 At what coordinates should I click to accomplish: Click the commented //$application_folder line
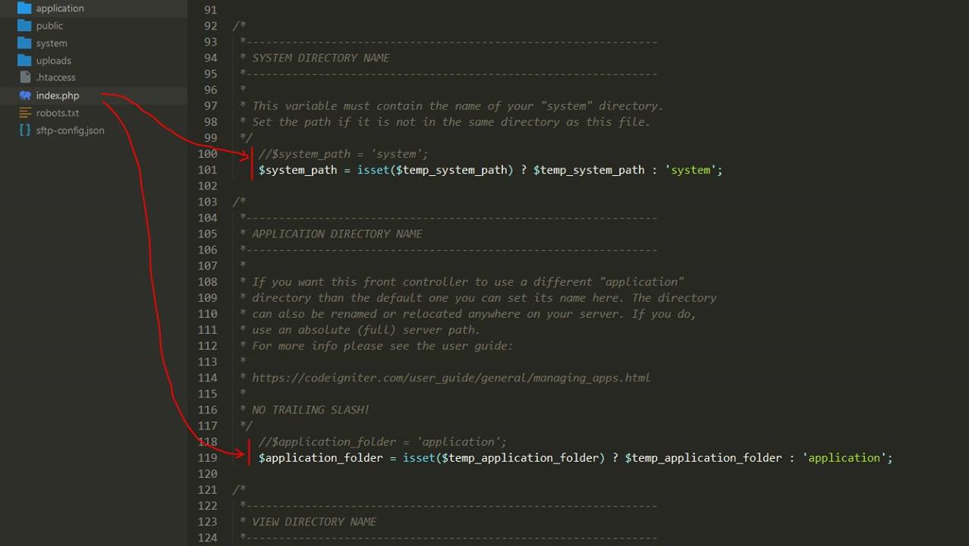point(382,442)
